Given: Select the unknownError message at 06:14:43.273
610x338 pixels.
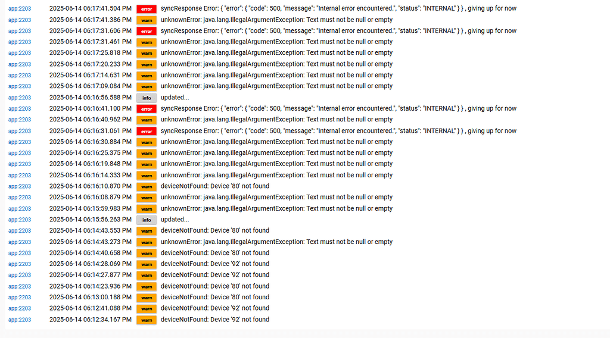Looking at the screenshot, I should (276, 242).
